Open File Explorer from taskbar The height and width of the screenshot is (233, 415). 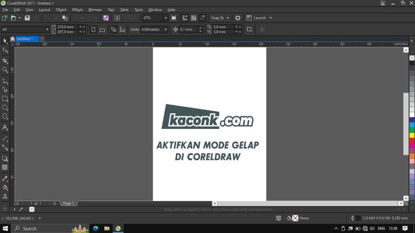coord(106,229)
